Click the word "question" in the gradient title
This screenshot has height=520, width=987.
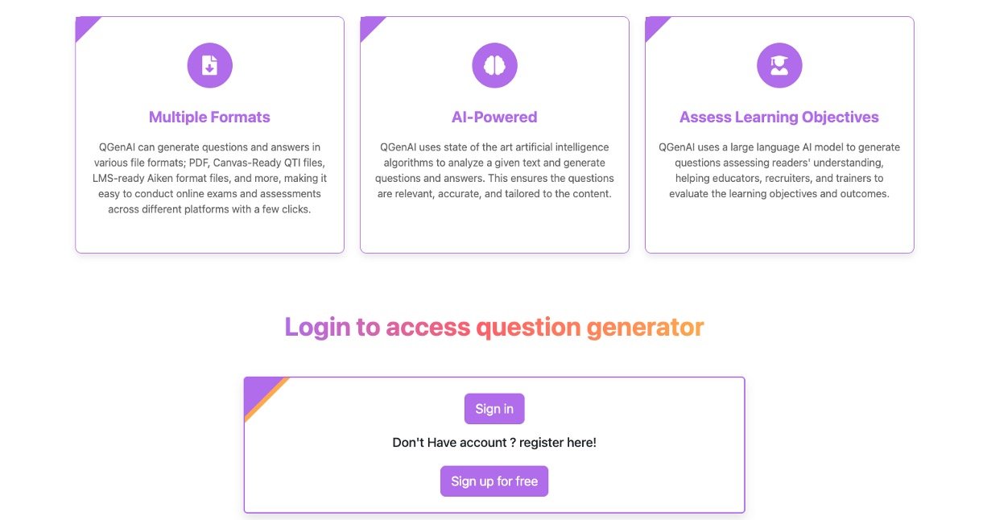pyautogui.click(x=528, y=327)
